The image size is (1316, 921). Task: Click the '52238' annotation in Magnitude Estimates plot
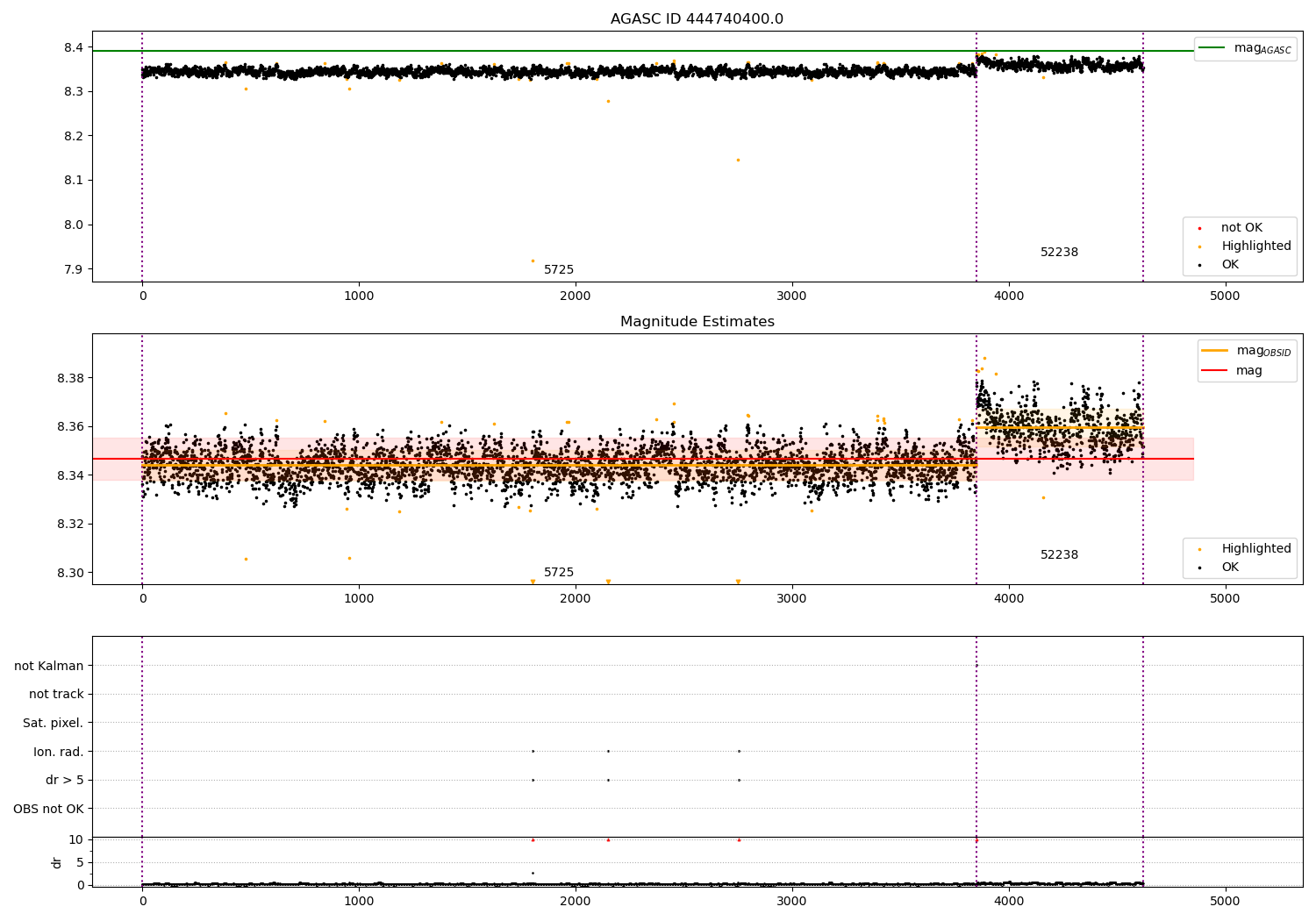1059,555
